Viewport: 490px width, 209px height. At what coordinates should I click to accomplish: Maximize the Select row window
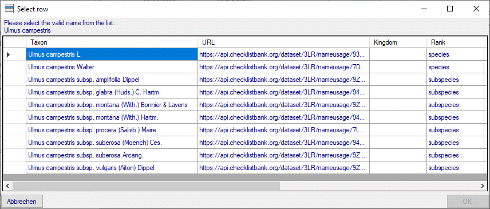[x=450, y=9]
